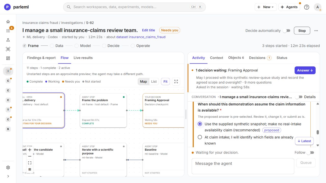Click the conversation scrollbar thumb
Viewport: 326px width, 183px height.
coord(318,132)
